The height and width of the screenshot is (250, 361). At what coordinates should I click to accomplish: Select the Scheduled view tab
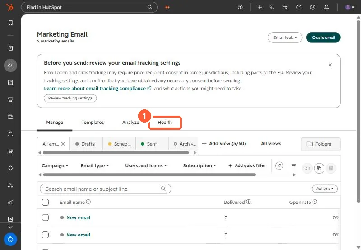(x=119, y=144)
